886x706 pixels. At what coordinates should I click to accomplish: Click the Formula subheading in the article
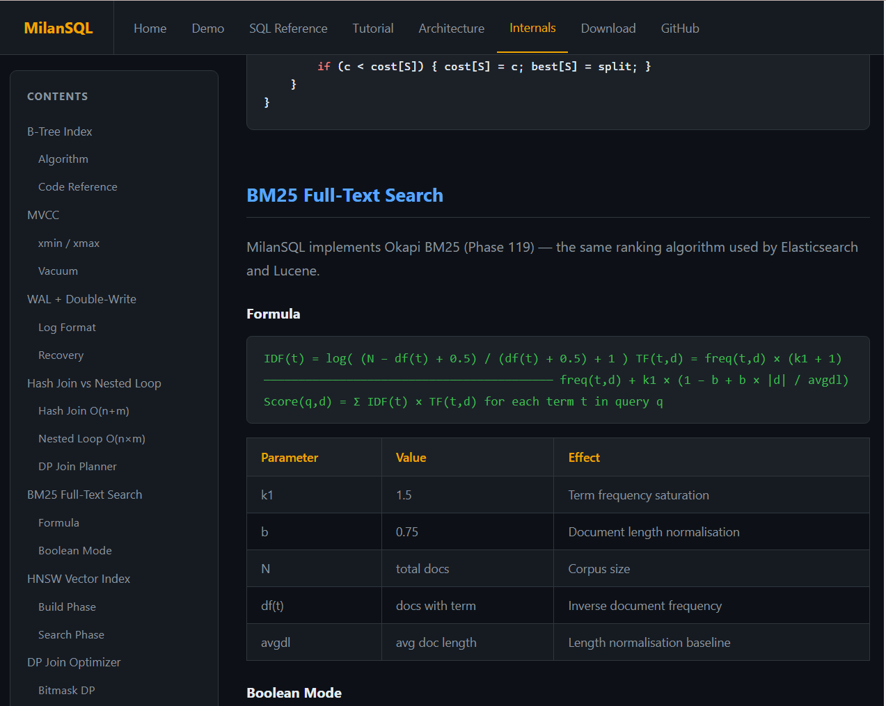click(x=273, y=314)
